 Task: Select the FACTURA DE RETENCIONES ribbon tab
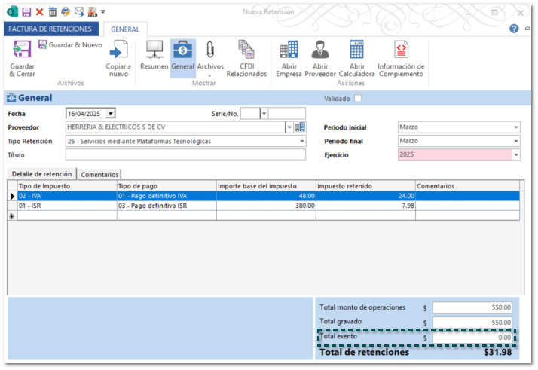tap(50, 29)
